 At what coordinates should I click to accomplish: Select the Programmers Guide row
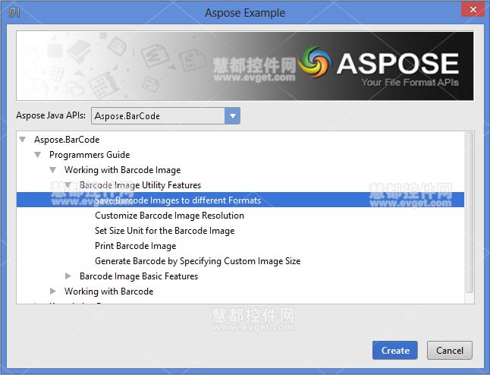click(x=90, y=155)
